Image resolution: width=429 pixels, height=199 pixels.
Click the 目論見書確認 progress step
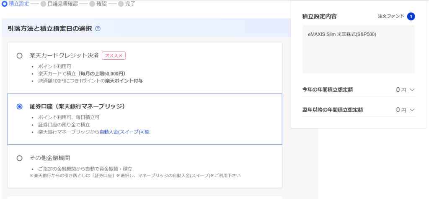pos(59,4)
